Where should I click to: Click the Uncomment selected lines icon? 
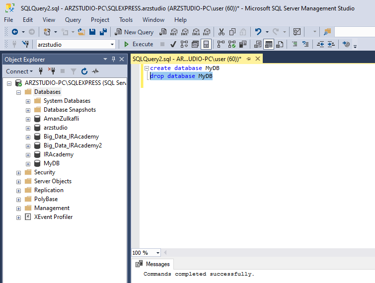pos(305,44)
